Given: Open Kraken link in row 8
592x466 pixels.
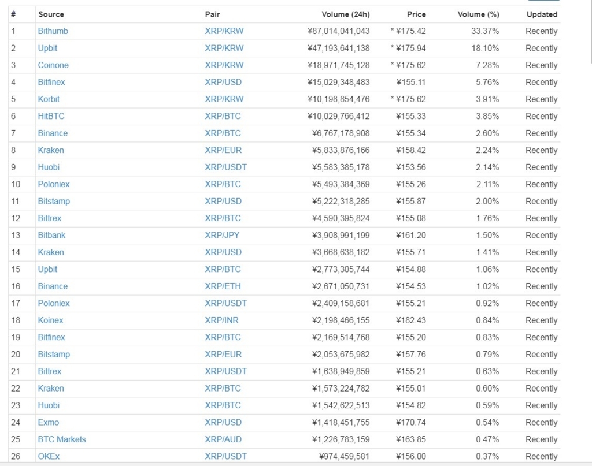Looking at the screenshot, I should (51, 150).
